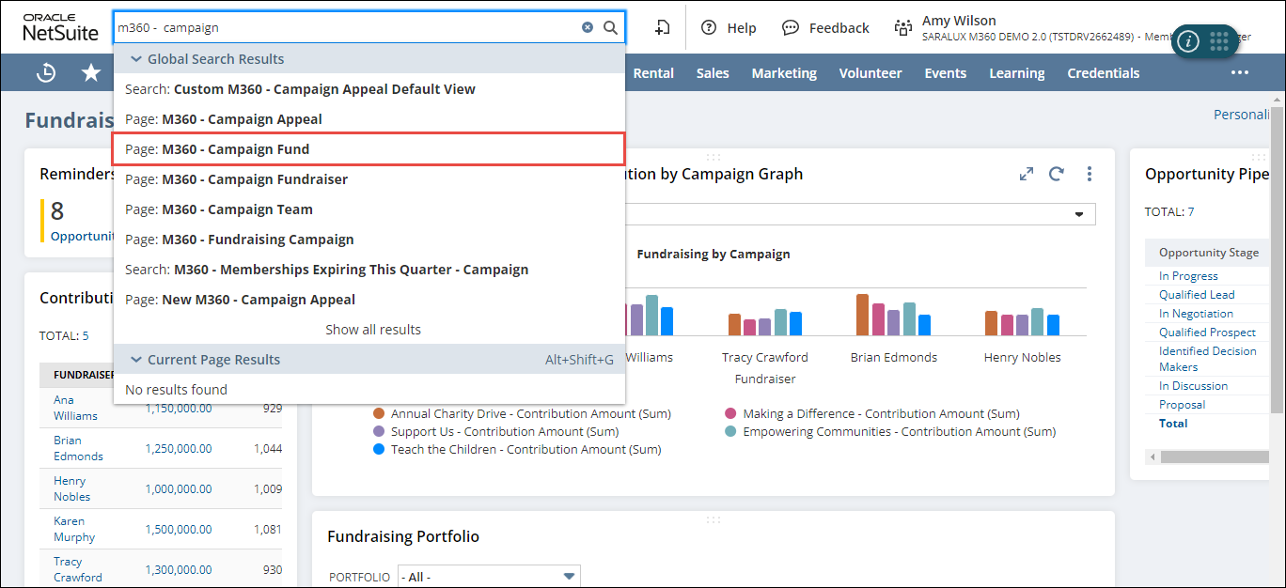Click Show all results
The width and height of the screenshot is (1286, 588).
point(372,330)
